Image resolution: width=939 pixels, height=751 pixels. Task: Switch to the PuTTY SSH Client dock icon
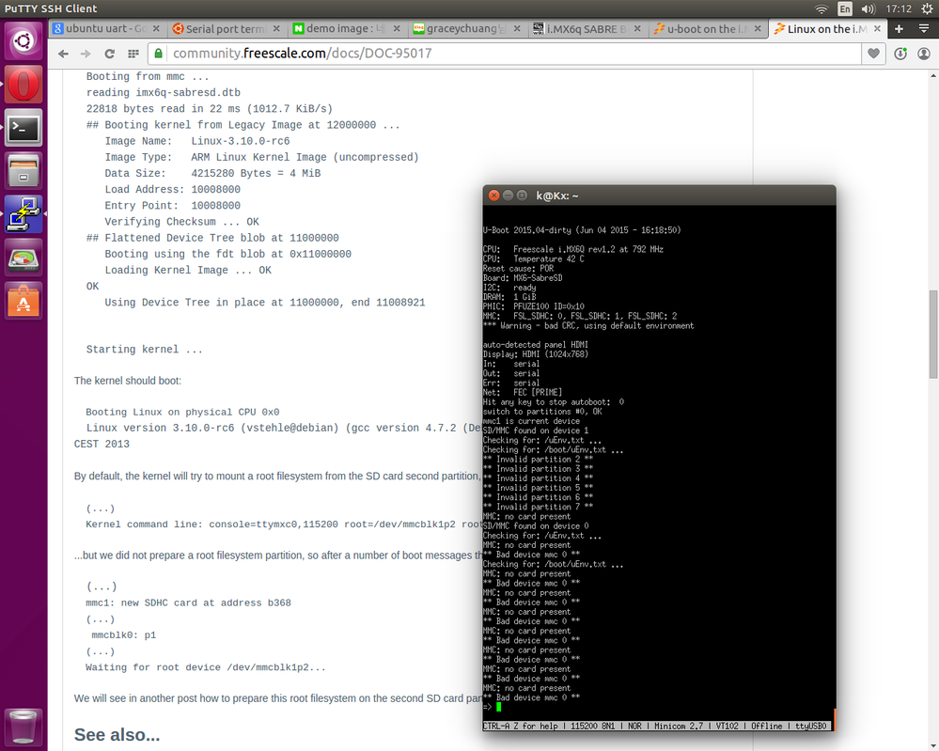coord(23,213)
